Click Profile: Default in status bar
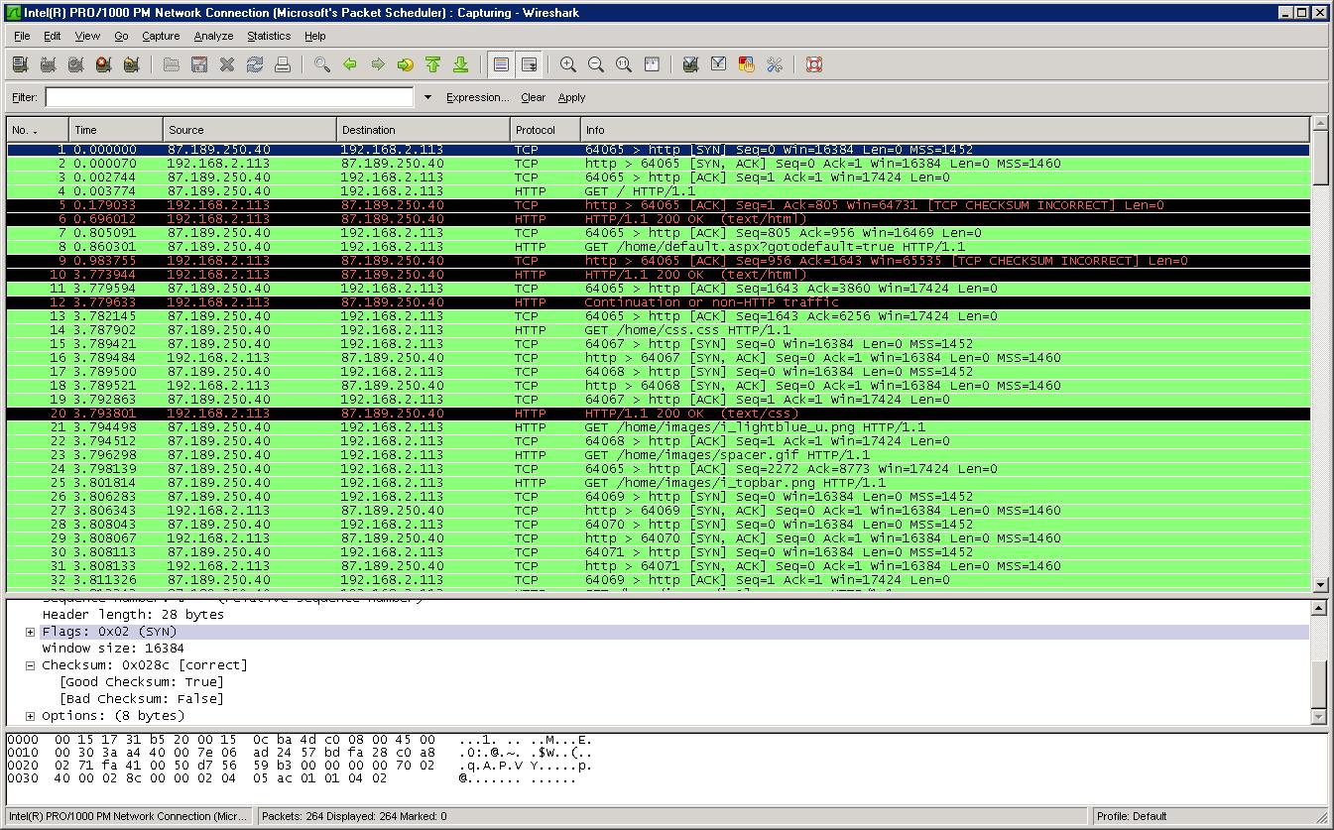This screenshot has height=830, width=1334. (1132, 816)
